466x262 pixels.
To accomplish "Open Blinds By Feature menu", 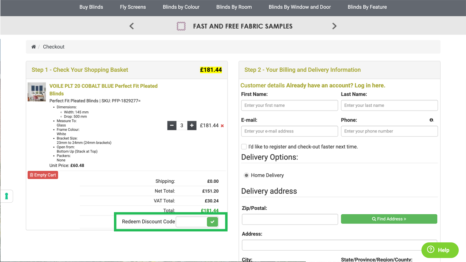I will click(x=367, y=7).
